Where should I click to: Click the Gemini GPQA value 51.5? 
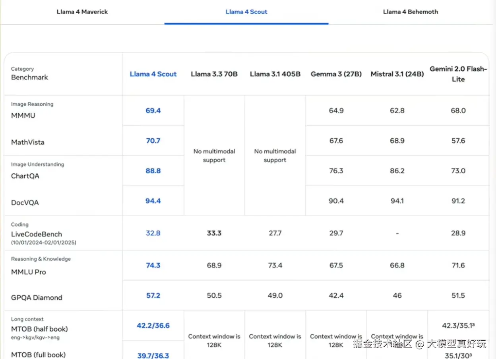(458, 296)
